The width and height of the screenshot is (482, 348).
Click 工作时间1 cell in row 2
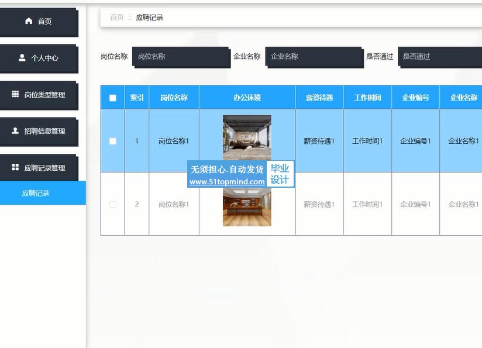367,205
